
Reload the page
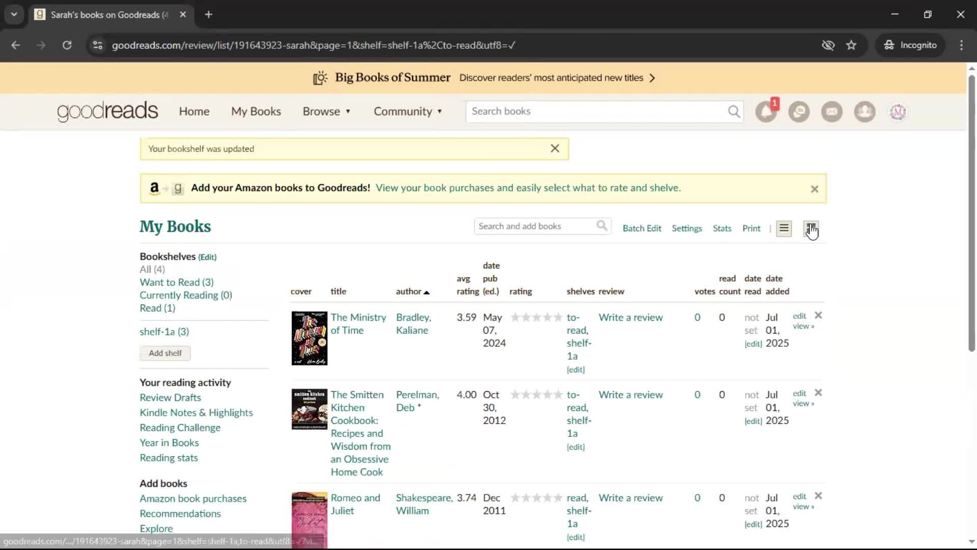coord(67,45)
